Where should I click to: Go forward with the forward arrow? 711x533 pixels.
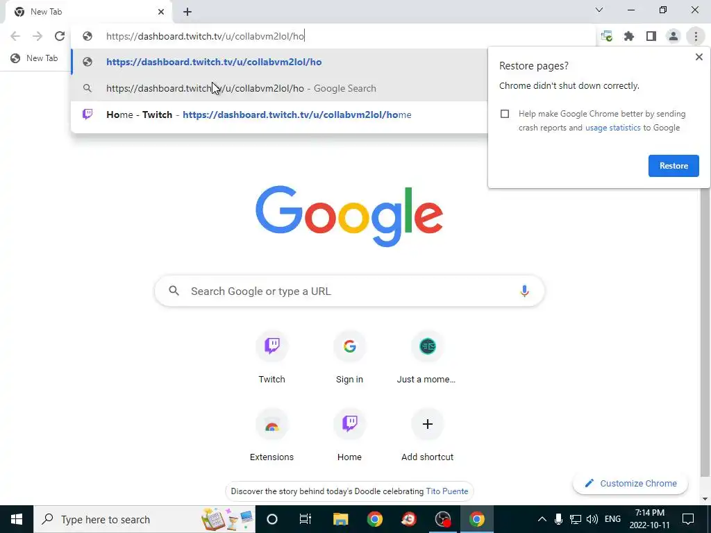click(x=37, y=36)
